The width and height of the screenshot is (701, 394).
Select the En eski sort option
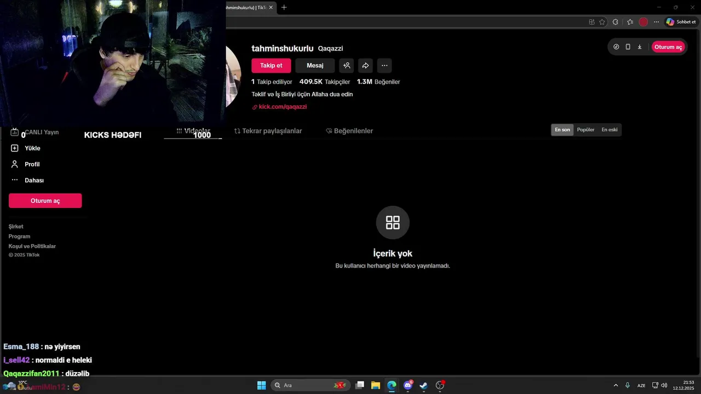(610, 130)
